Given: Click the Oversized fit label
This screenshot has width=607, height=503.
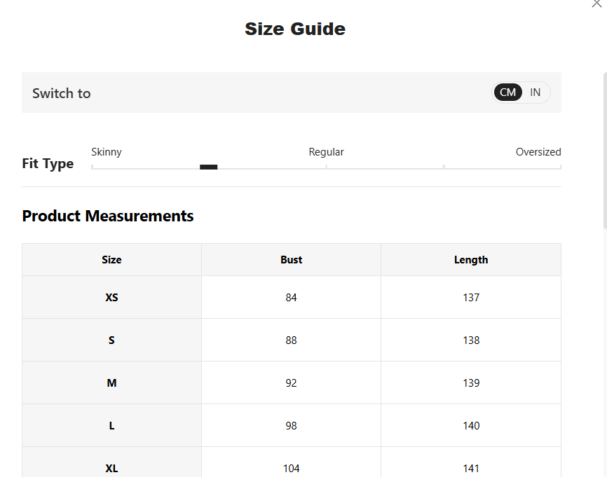Looking at the screenshot, I should click(538, 152).
